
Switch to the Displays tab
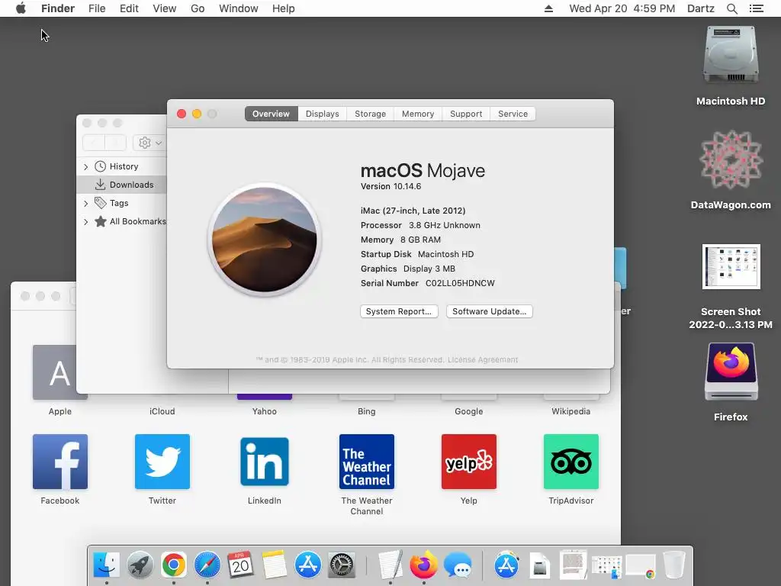pyautogui.click(x=323, y=114)
